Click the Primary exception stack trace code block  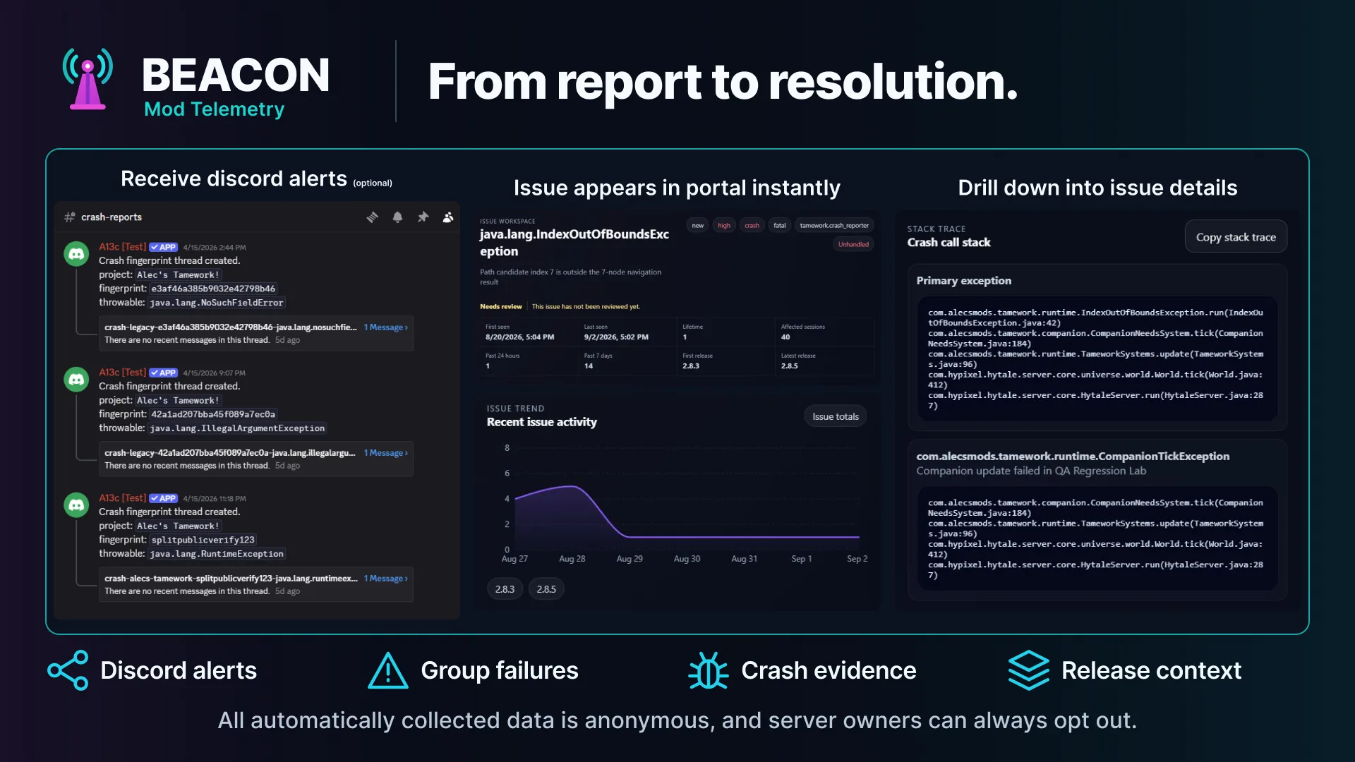1097,359
